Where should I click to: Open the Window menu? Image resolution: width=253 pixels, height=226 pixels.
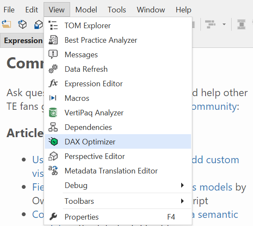pos(151,10)
